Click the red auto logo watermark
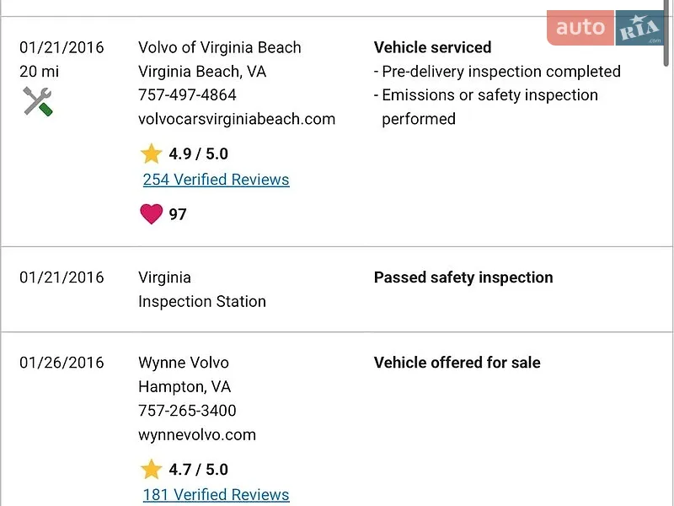674x506 pixels. (580, 28)
